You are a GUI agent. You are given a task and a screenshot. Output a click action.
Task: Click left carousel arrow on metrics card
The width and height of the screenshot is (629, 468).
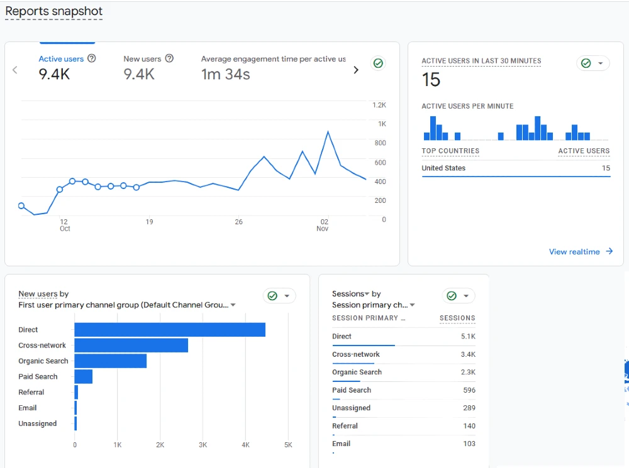click(15, 70)
